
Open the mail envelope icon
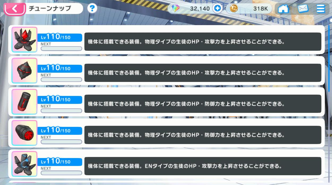(x=303, y=9)
